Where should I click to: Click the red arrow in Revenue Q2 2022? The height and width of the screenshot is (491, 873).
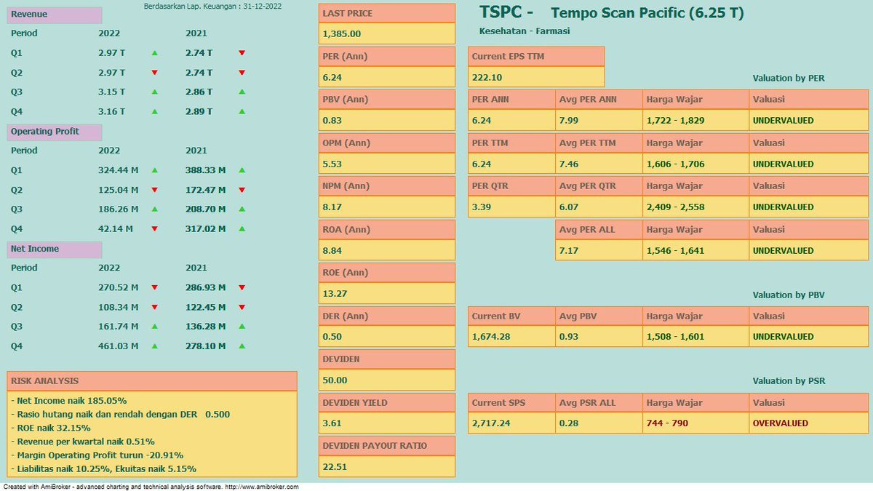(154, 73)
